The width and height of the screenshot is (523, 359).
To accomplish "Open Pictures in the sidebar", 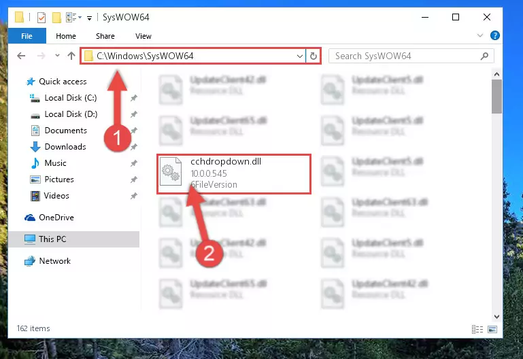I will click(x=59, y=179).
